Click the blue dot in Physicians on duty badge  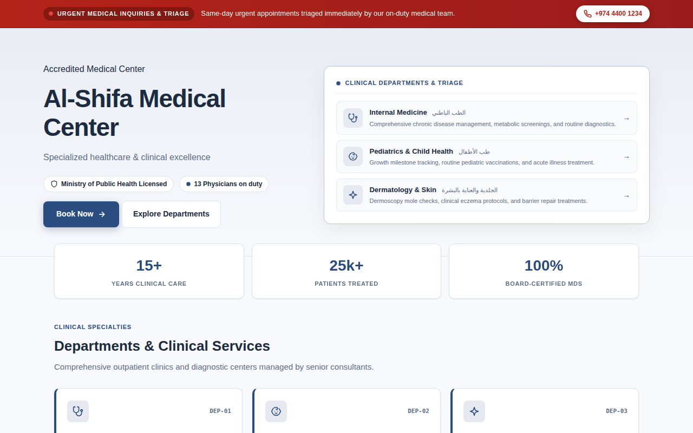coord(188,184)
